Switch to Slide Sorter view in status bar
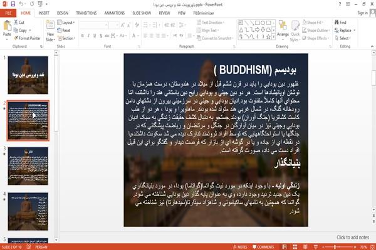 [295, 247]
